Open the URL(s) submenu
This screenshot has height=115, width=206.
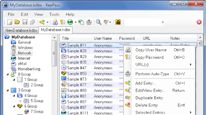coord(159,65)
